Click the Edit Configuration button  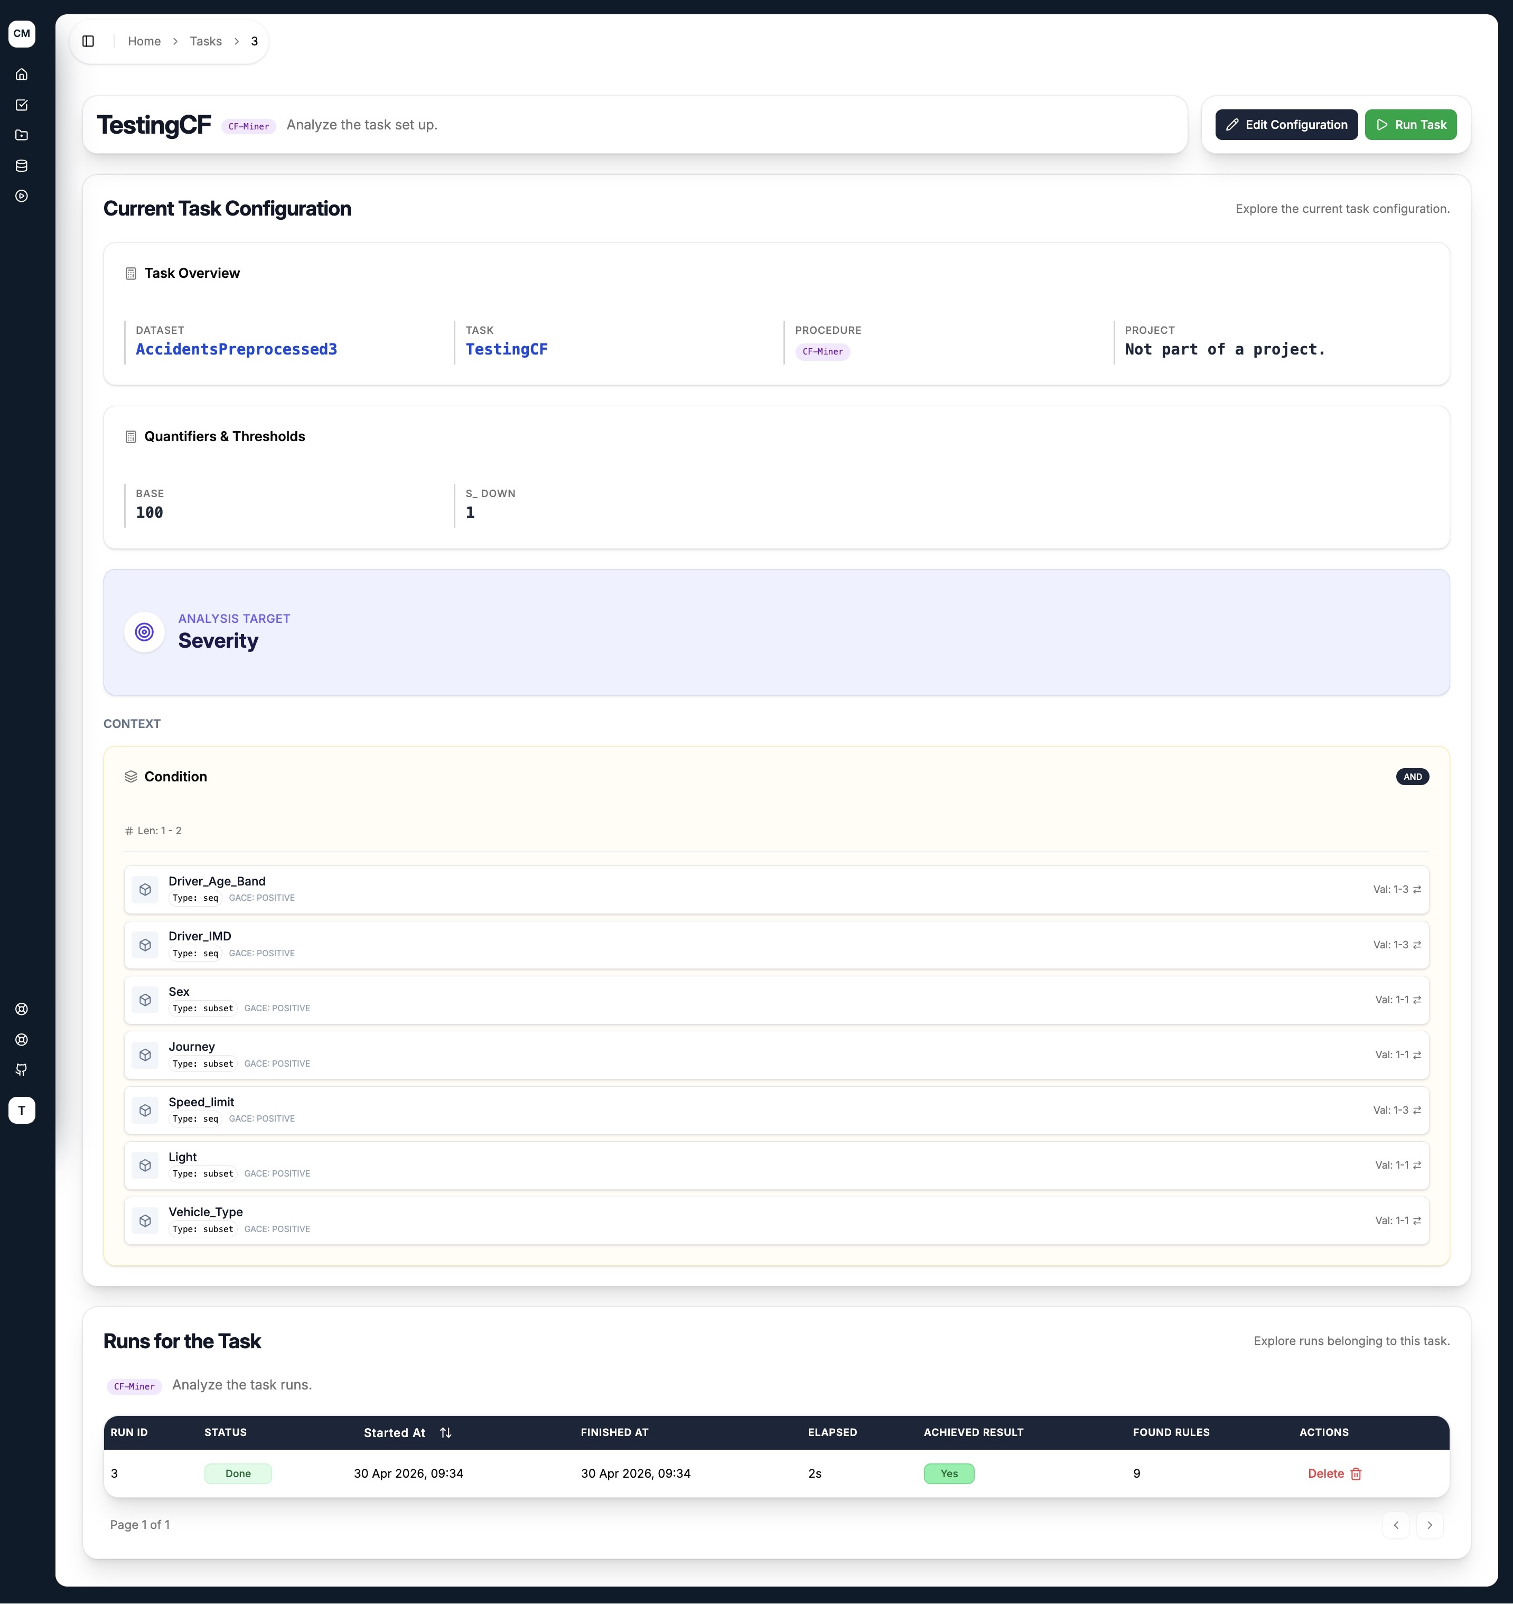(1286, 124)
